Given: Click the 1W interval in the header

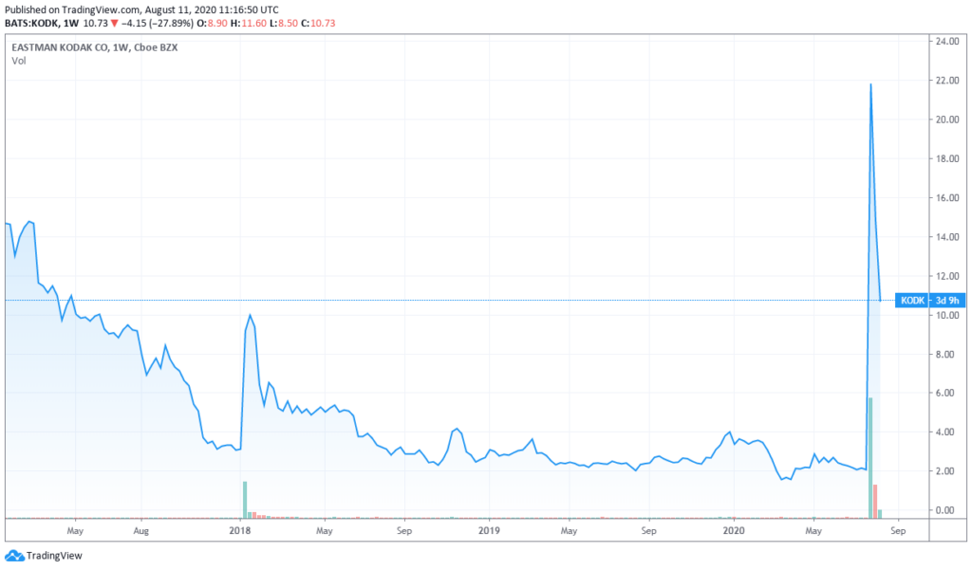Looking at the screenshot, I should click(x=71, y=24).
